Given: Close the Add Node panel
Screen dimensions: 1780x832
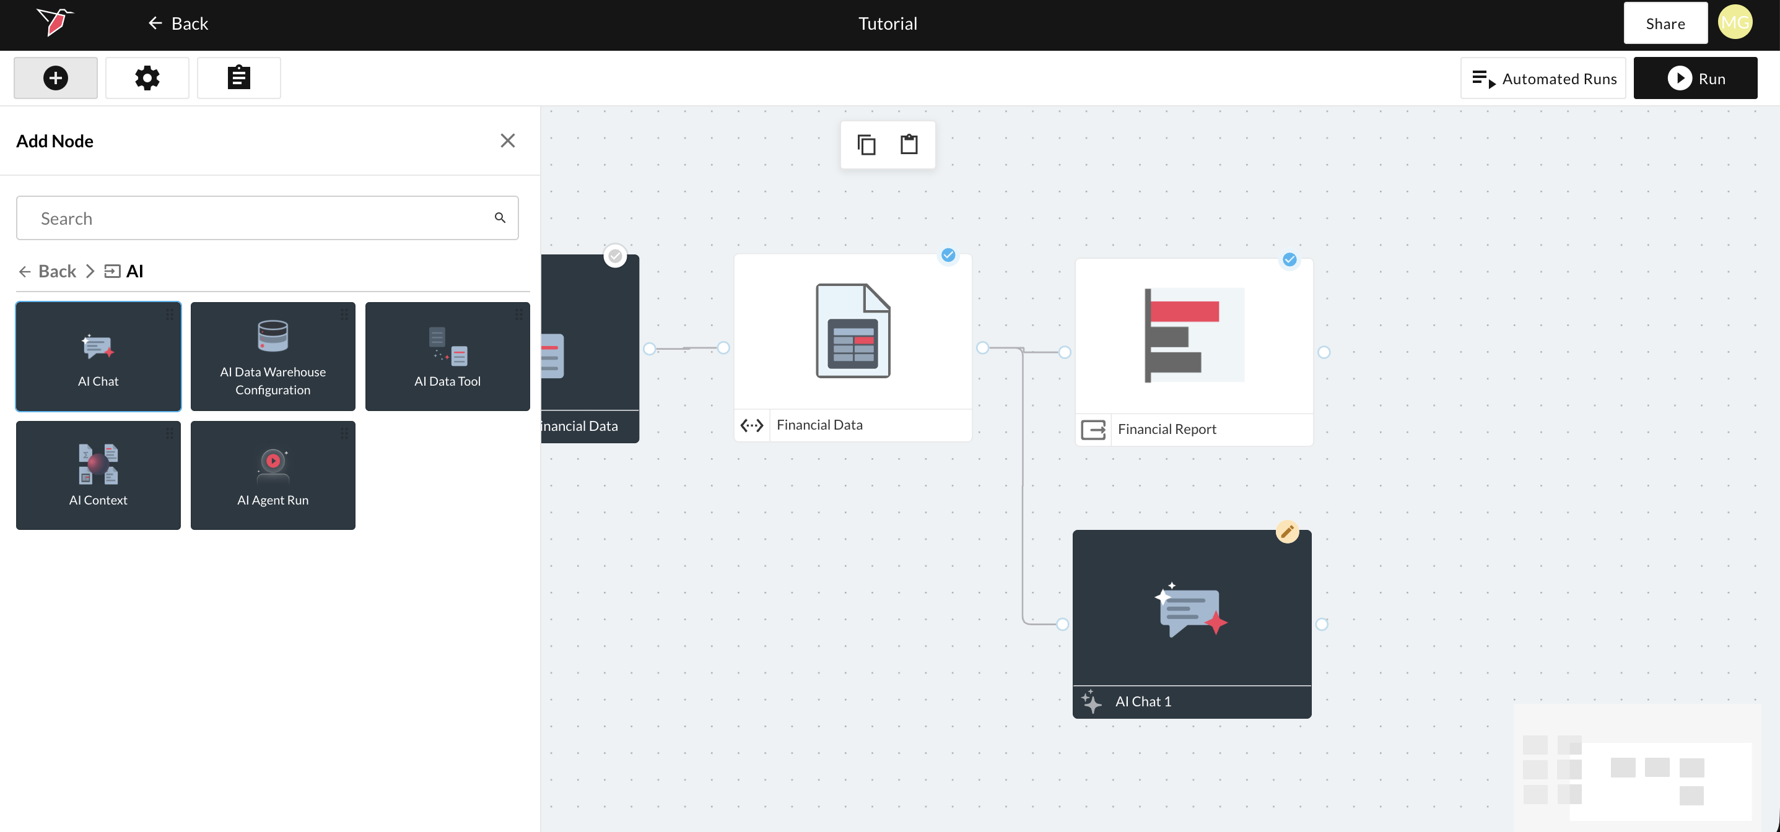Looking at the screenshot, I should pos(507,141).
